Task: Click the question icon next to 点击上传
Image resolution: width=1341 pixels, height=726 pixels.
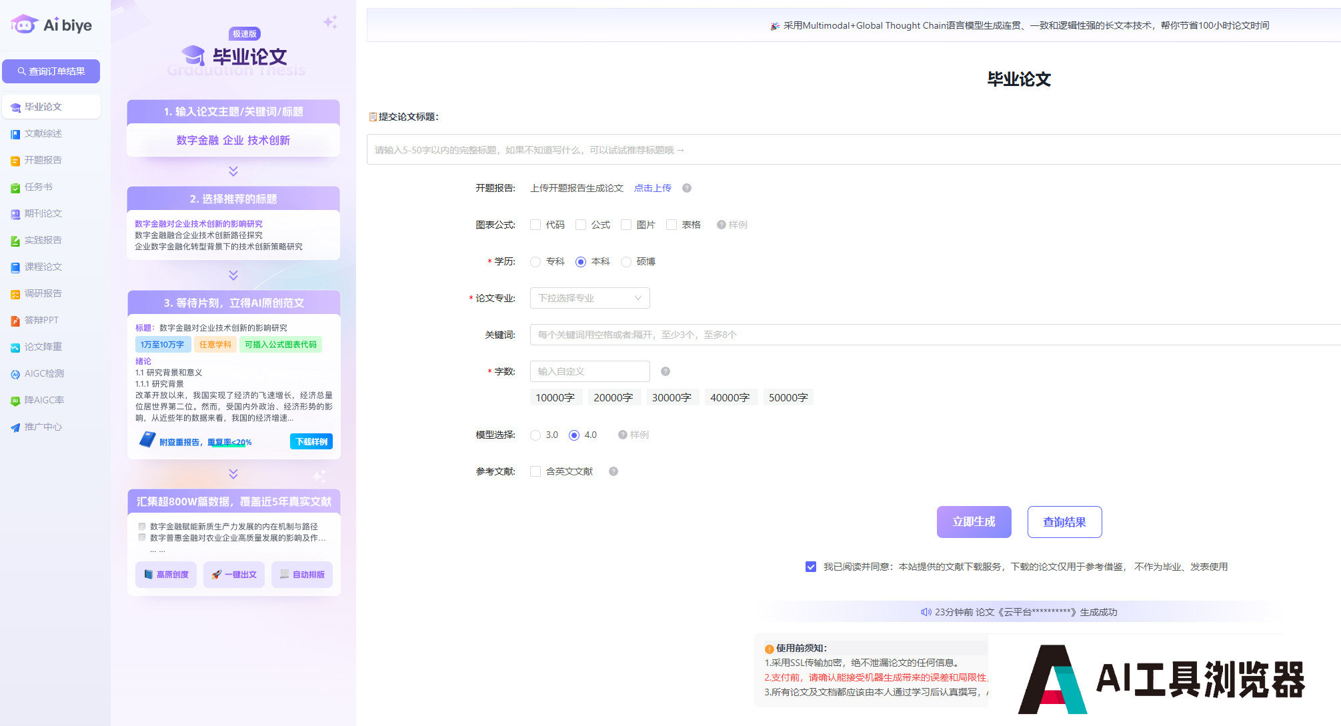Action: tap(686, 188)
